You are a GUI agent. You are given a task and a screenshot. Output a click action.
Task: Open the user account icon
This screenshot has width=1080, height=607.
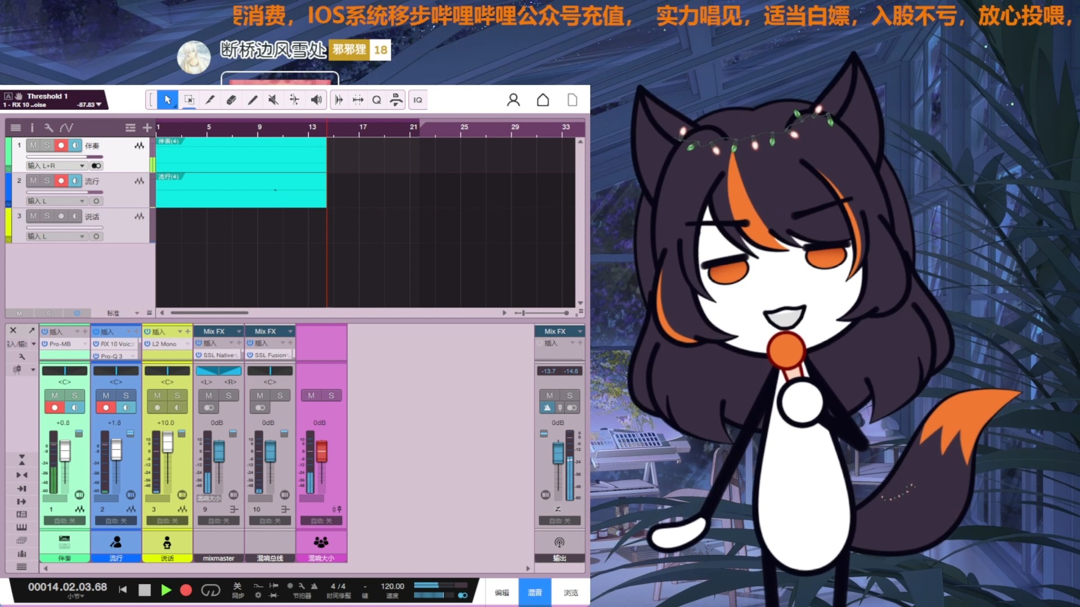coord(513,100)
